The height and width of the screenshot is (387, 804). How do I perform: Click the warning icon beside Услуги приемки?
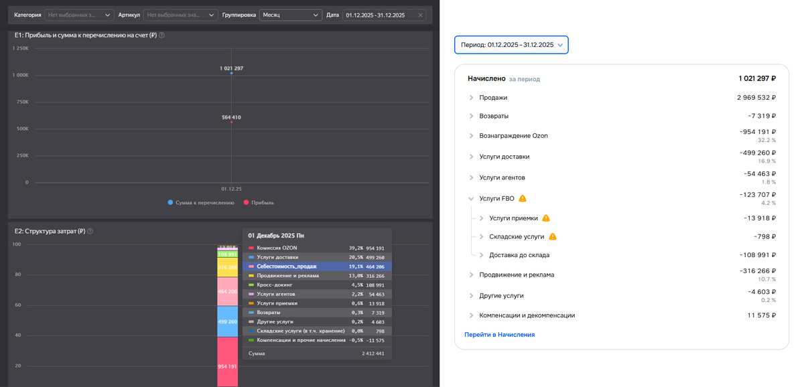tap(546, 218)
